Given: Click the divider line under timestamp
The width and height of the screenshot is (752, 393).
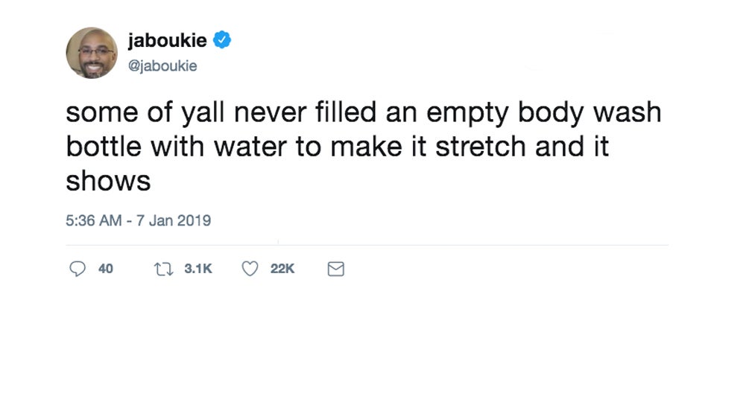Looking at the screenshot, I should tap(367, 245).
